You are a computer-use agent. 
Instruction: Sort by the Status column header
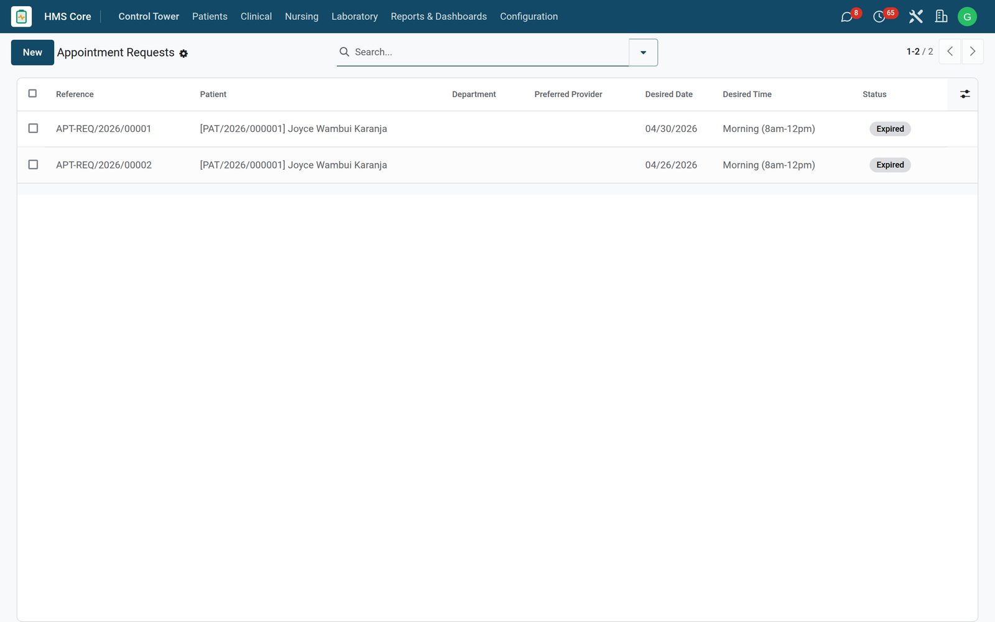[x=874, y=94]
